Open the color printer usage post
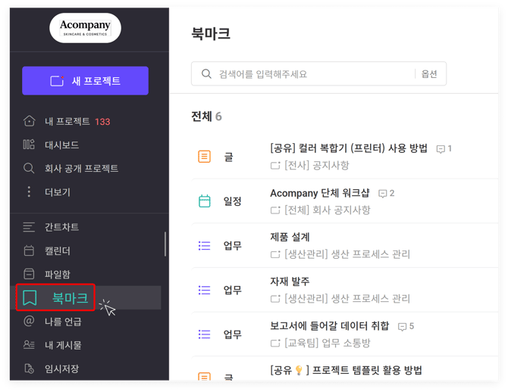Screen dimensions: 508x392 [x=348, y=148]
